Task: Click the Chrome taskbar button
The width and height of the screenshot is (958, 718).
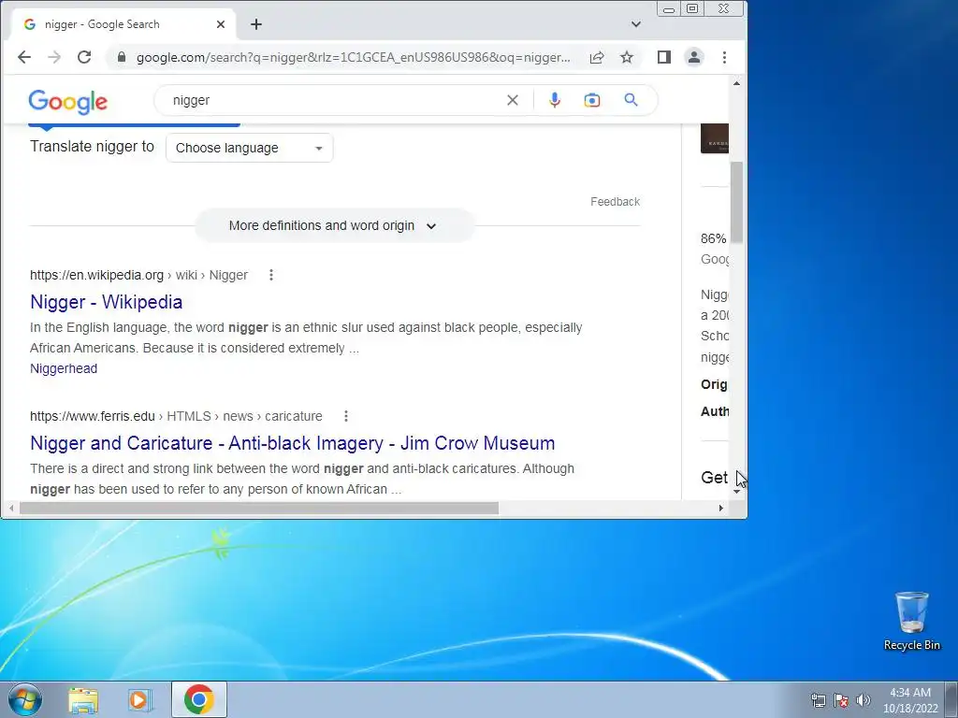Action: coord(199,699)
